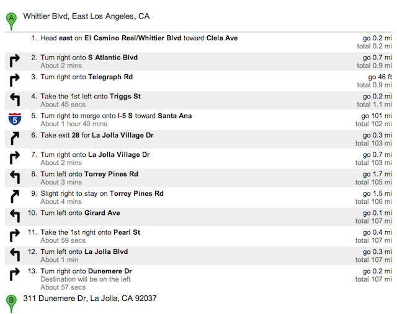Click the turn-right arrow for La Jolla Village Dr
Image resolution: width=397 pixels, height=314 pixels.
14,158
